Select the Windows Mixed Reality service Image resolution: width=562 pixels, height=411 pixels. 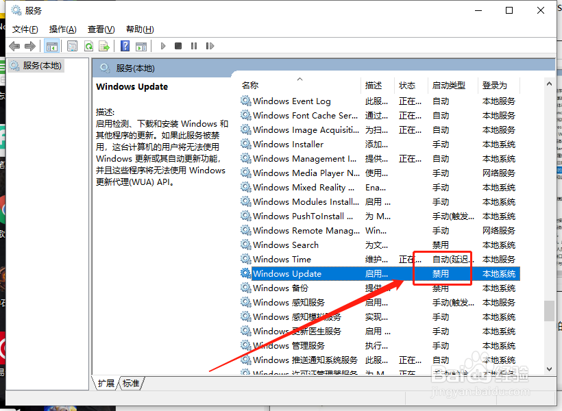380,188
